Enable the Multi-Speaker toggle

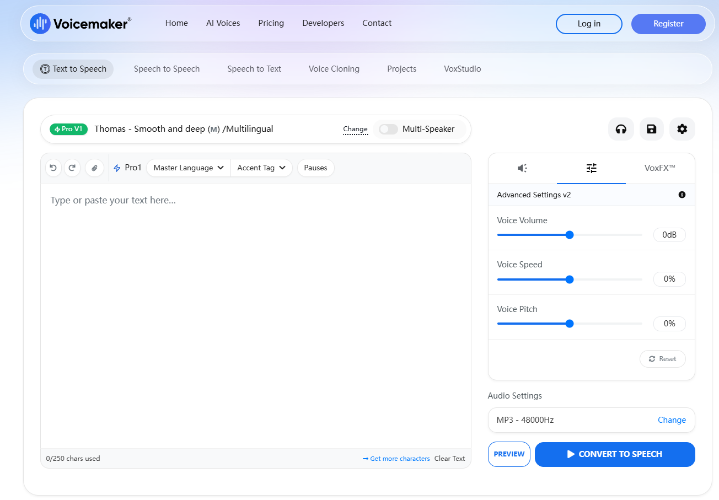click(388, 129)
